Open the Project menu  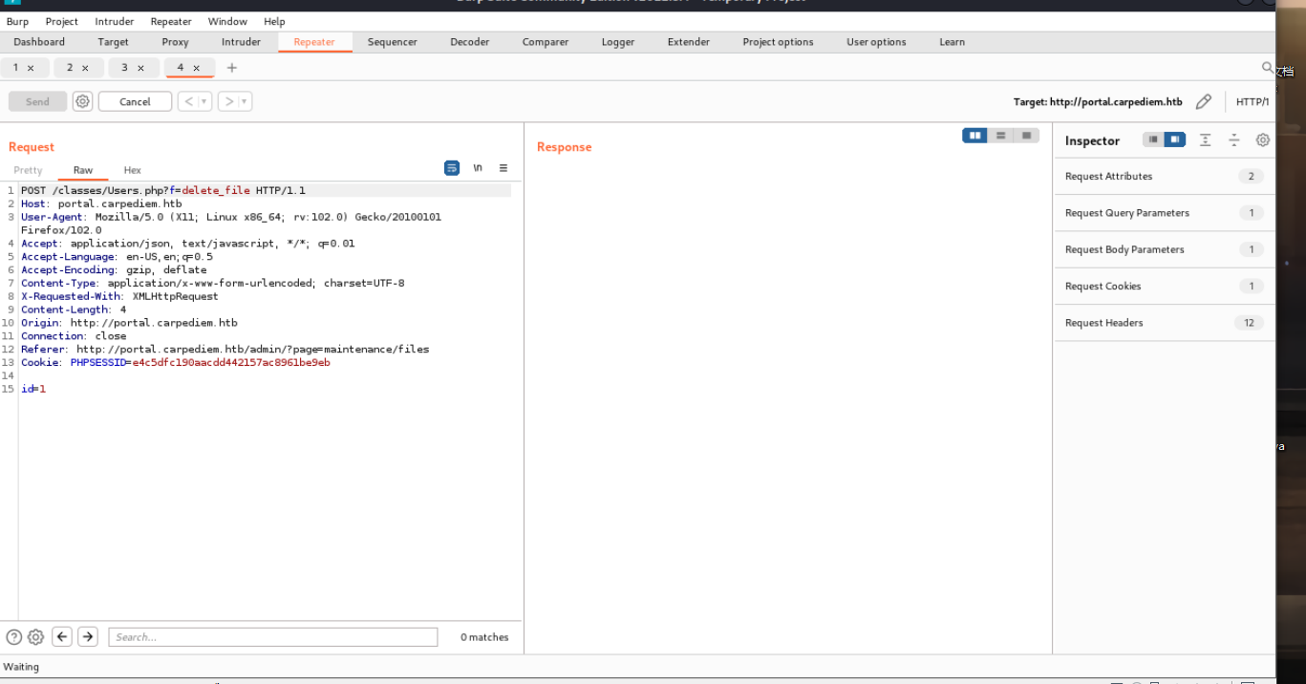click(x=62, y=21)
